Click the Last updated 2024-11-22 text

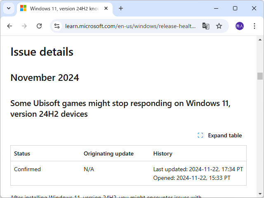(198, 169)
